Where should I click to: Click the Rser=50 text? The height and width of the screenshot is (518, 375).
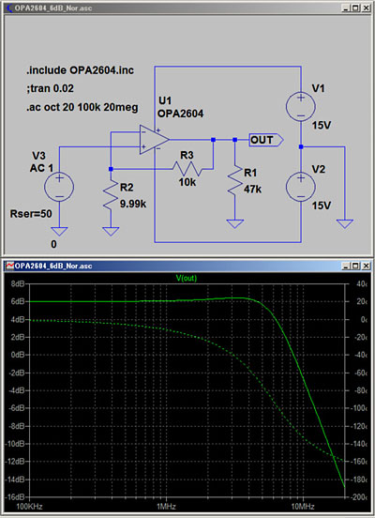(x=31, y=214)
